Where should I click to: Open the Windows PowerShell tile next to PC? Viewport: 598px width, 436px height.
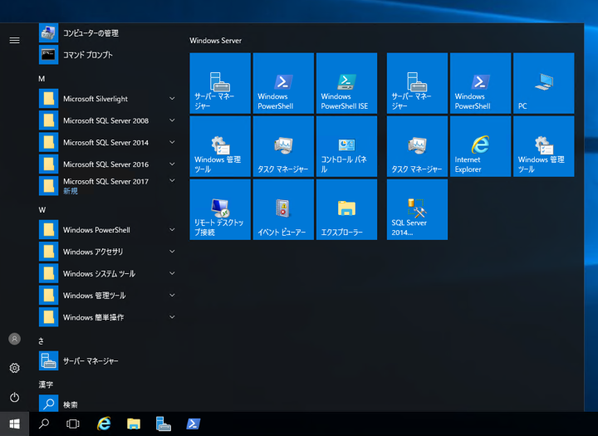click(480, 83)
